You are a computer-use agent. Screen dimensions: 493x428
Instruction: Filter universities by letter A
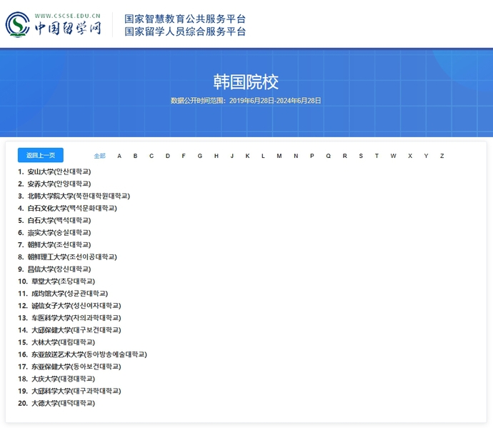[x=119, y=156]
